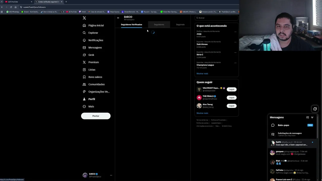Follow VALORANT Esports with Seguir
Image resolution: width=322 pixels, height=181 pixels.
(x=231, y=89)
